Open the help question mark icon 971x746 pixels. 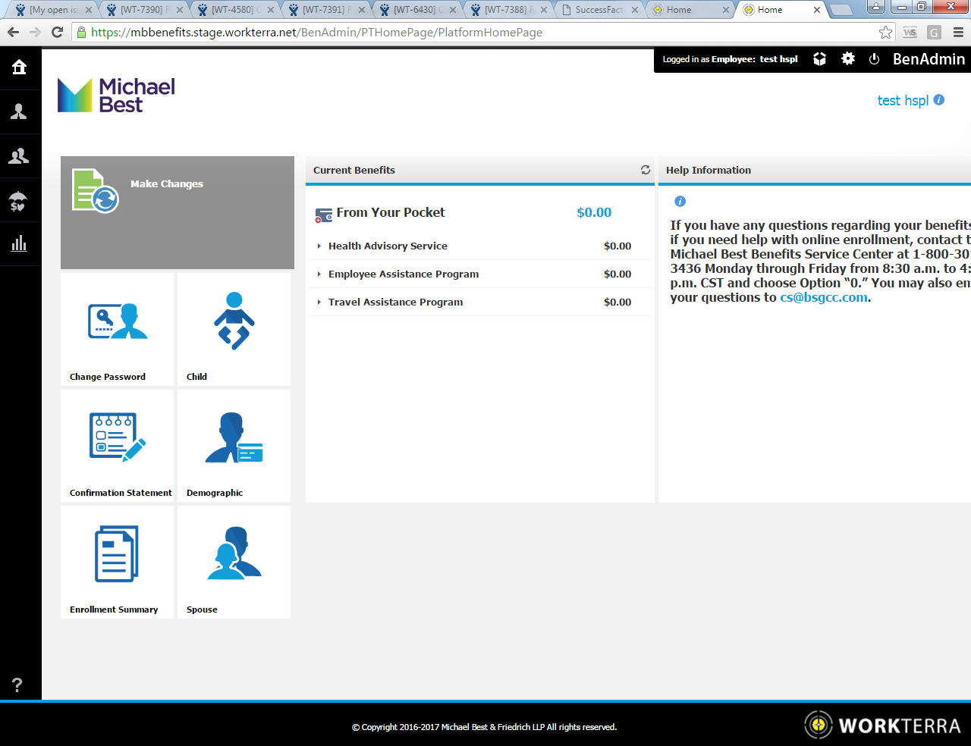[x=17, y=685]
